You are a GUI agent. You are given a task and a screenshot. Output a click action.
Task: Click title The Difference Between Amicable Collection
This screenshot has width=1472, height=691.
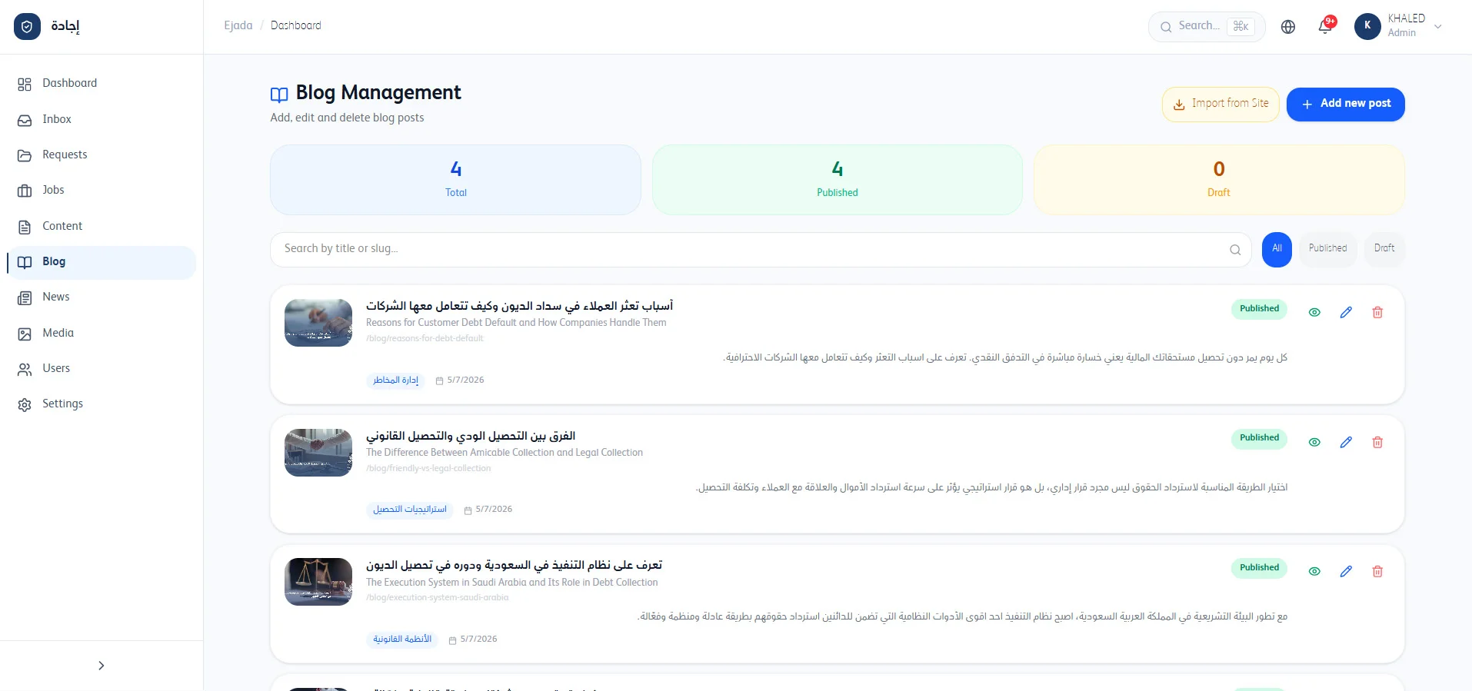click(x=505, y=453)
